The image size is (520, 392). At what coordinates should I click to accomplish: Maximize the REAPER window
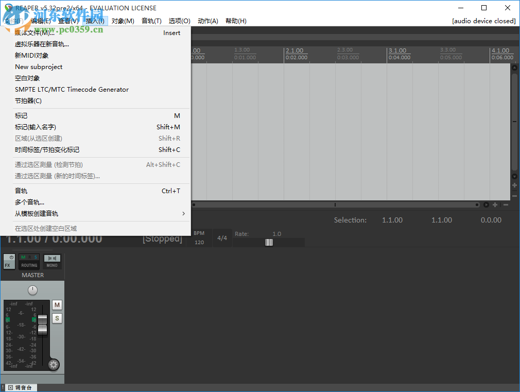click(x=484, y=8)
